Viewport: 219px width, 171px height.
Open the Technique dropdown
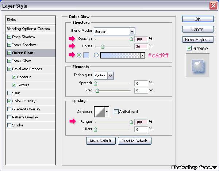click(110, 76)
